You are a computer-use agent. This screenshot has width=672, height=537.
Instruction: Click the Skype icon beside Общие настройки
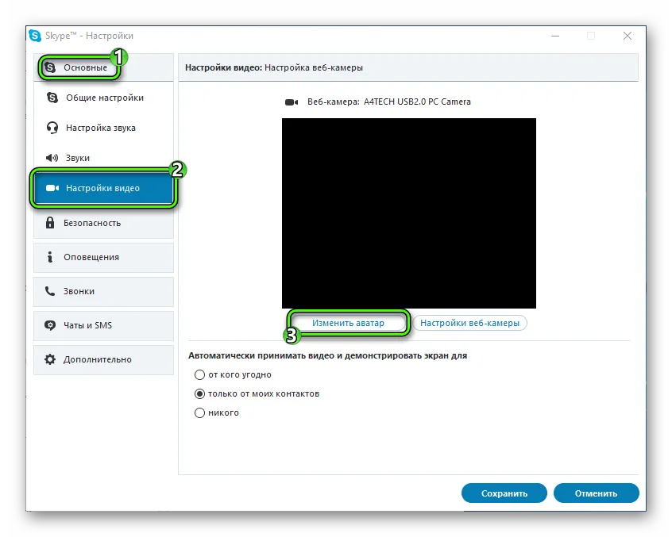click(x=52, y=98)
